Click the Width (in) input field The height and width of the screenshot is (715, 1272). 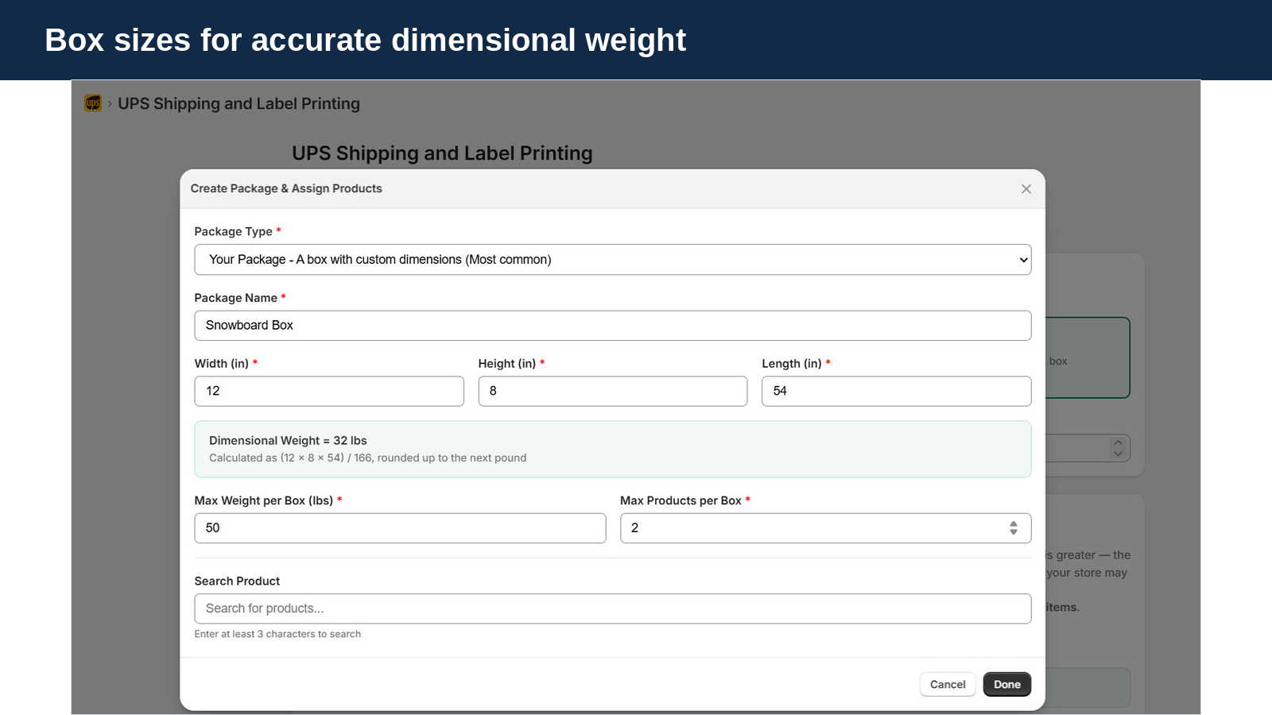pos(329,391)
